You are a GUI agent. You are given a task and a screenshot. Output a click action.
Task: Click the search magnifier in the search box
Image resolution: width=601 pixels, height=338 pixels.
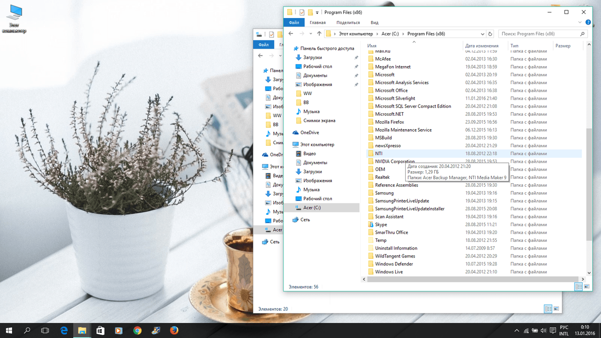tap(582, 34)
